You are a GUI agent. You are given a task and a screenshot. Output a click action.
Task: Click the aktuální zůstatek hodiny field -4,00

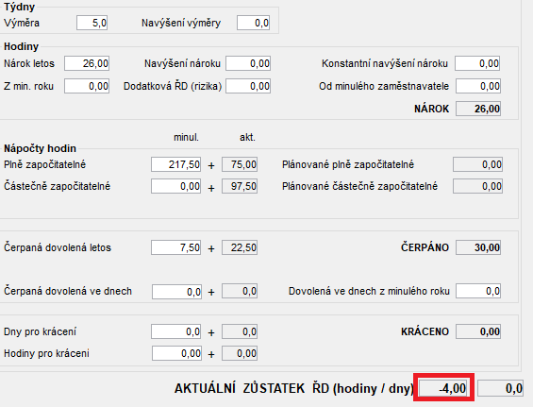click(443, 388)
